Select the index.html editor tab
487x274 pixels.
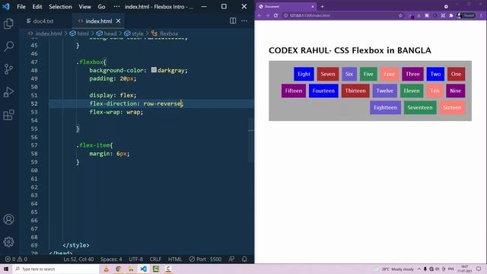(x=99, y=21)
